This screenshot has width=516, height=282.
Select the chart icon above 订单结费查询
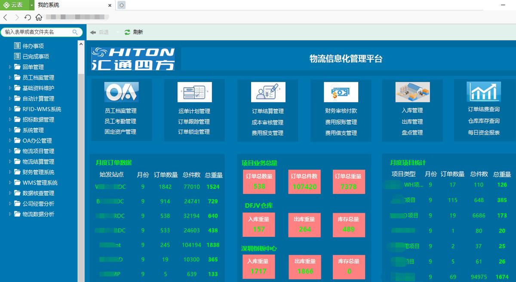click(x=483, y=91)
